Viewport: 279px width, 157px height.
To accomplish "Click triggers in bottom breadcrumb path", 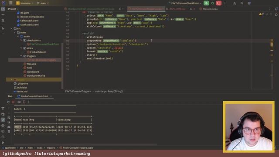I will coord(51,148).
